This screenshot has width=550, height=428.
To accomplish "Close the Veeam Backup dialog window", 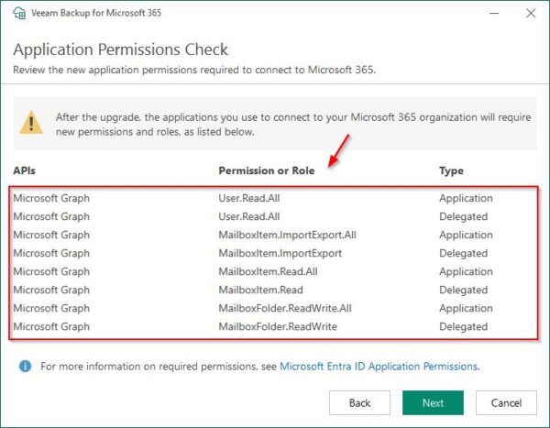I will click(531, 13).
